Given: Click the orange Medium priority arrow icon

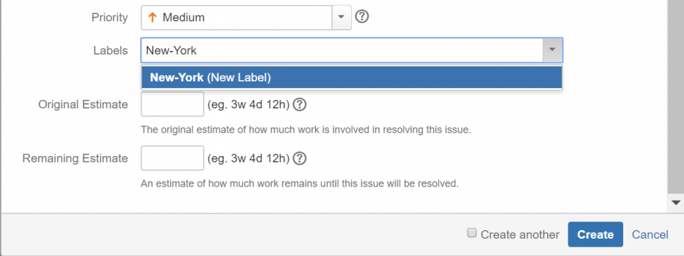Looking at the screenshot, I should [x=152, y=17].
